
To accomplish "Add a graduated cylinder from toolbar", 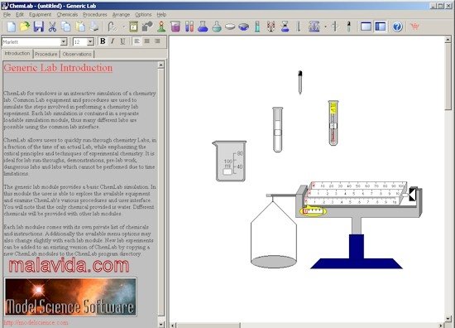I will pos(257,27).
